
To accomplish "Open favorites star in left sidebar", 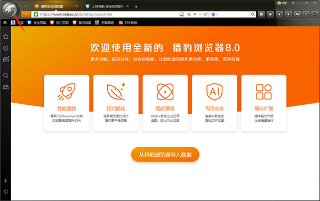I will pos(6,36).
